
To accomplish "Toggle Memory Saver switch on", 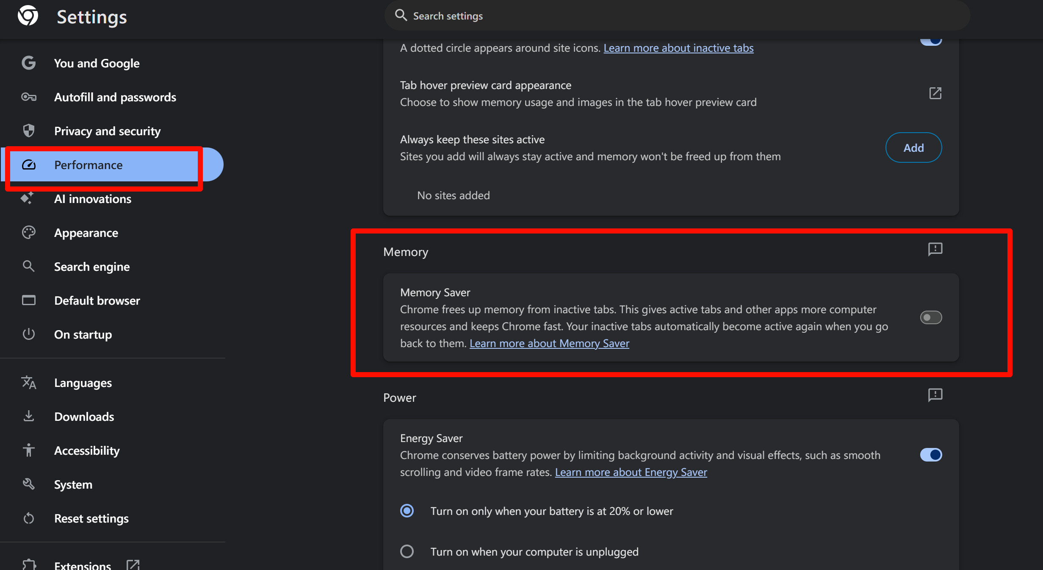I will [931, 317].
